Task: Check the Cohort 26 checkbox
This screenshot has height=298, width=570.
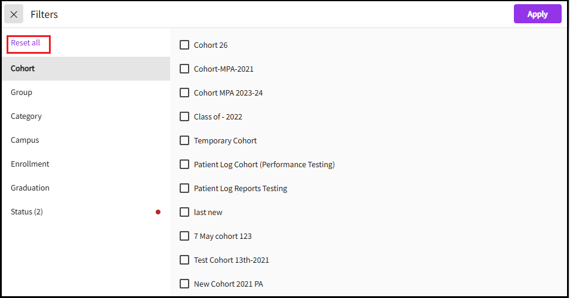Action: (184, 45)
